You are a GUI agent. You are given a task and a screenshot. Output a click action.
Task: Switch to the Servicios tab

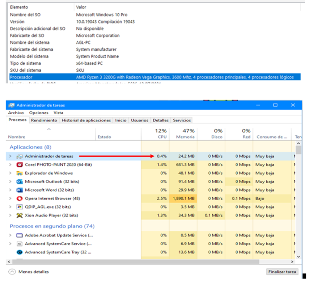point(182,120)
